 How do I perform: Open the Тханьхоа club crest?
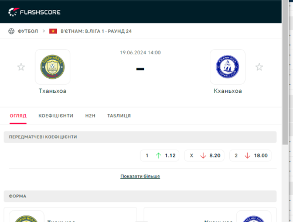click(x=53, y=67)
